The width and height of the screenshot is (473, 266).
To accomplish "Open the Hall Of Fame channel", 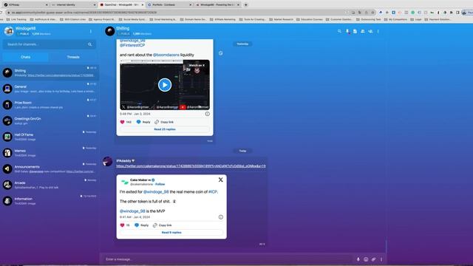I will pyautogui.click(x=50, y=137).
